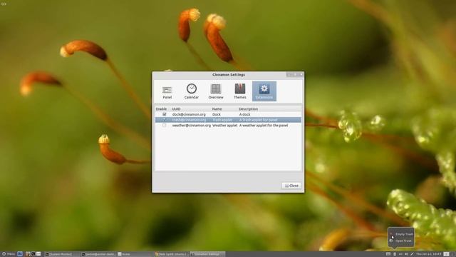Viewport: 456px width, 257px height.
Task: Launch the terminal icon in panel launchers
Action: click(33, 254)
